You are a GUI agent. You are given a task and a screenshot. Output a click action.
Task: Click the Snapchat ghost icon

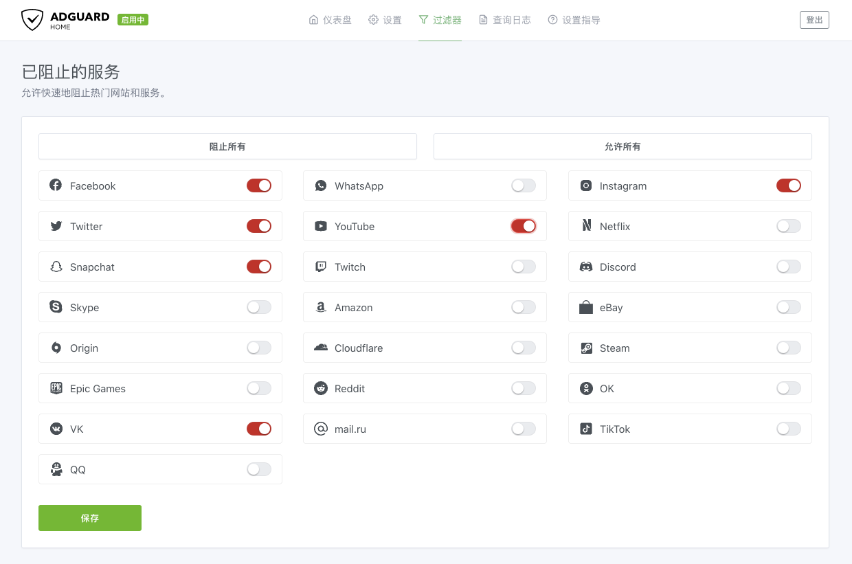pos(56,267)
